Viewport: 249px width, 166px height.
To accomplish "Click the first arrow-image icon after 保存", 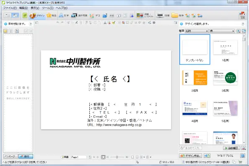I will [x=187, y=16].
